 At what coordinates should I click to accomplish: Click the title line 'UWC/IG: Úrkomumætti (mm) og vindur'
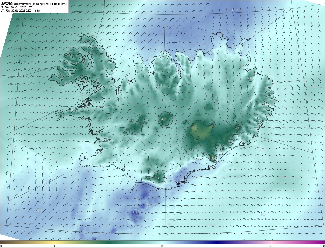coord(34,4)
